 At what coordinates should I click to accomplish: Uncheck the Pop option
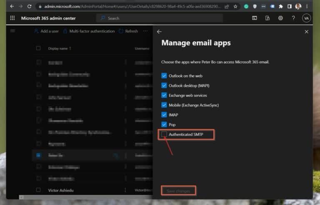164,124
